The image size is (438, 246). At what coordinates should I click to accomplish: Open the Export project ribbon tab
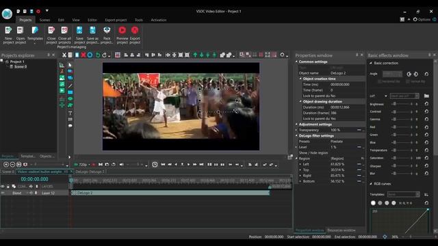click(116, 20)
